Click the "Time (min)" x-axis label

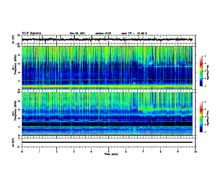(x=111, y=154)
